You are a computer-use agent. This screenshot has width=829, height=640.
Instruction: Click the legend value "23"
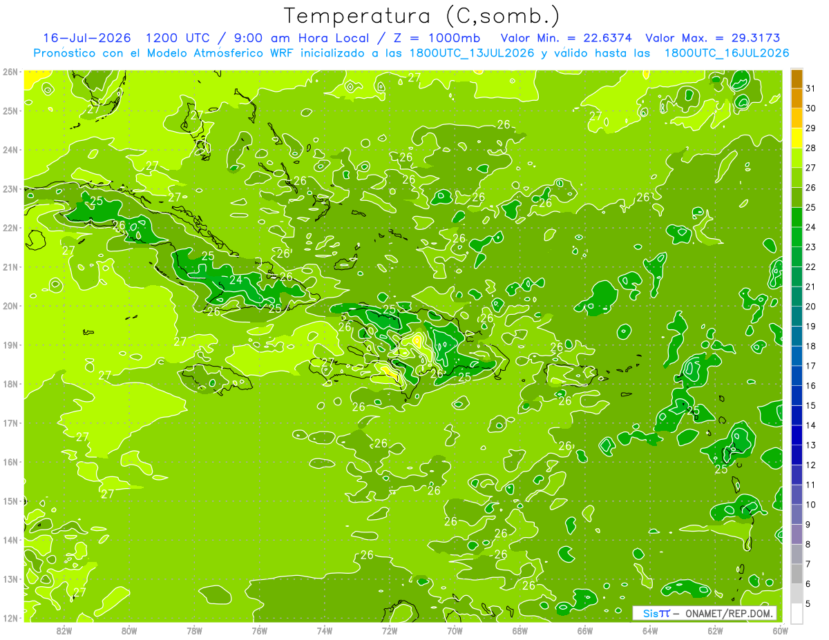pyautogui.click(x=811, y=247)
